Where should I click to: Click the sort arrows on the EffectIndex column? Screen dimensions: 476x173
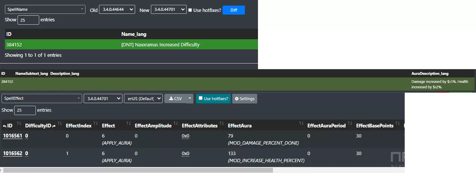tap(95, 124)
